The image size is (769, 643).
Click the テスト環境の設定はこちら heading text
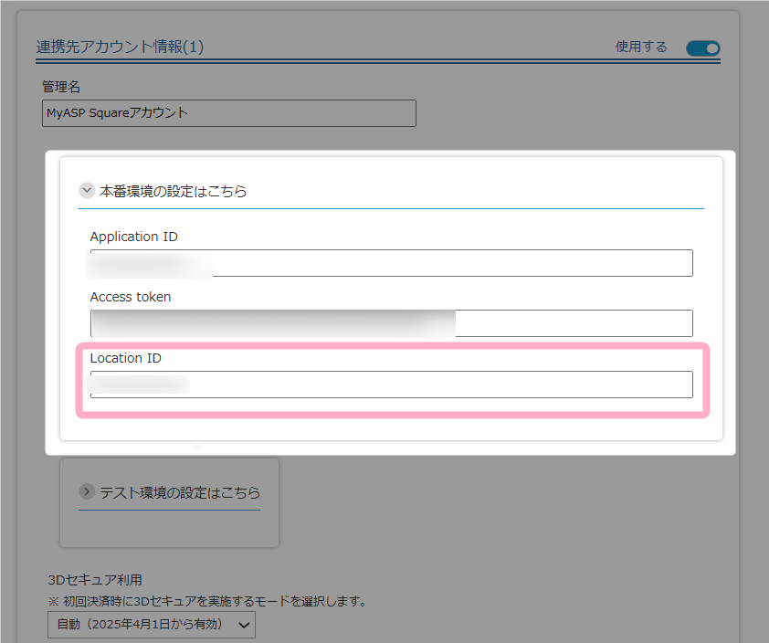(x=173, y=493)
